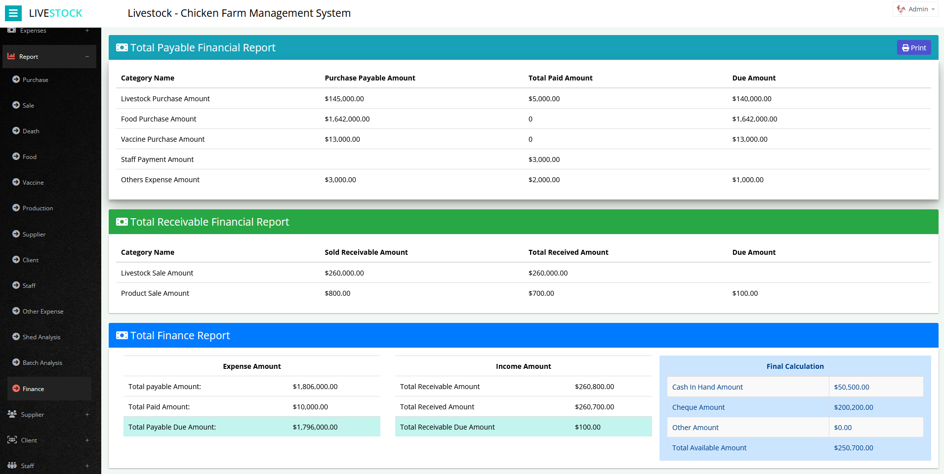Expand the Expenses sidebar section
The width and height of the screenshot is (944, 474).
pos(87,31)
